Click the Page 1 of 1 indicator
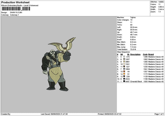This screenshot has height=116, width=165. (x=159, y=114)
